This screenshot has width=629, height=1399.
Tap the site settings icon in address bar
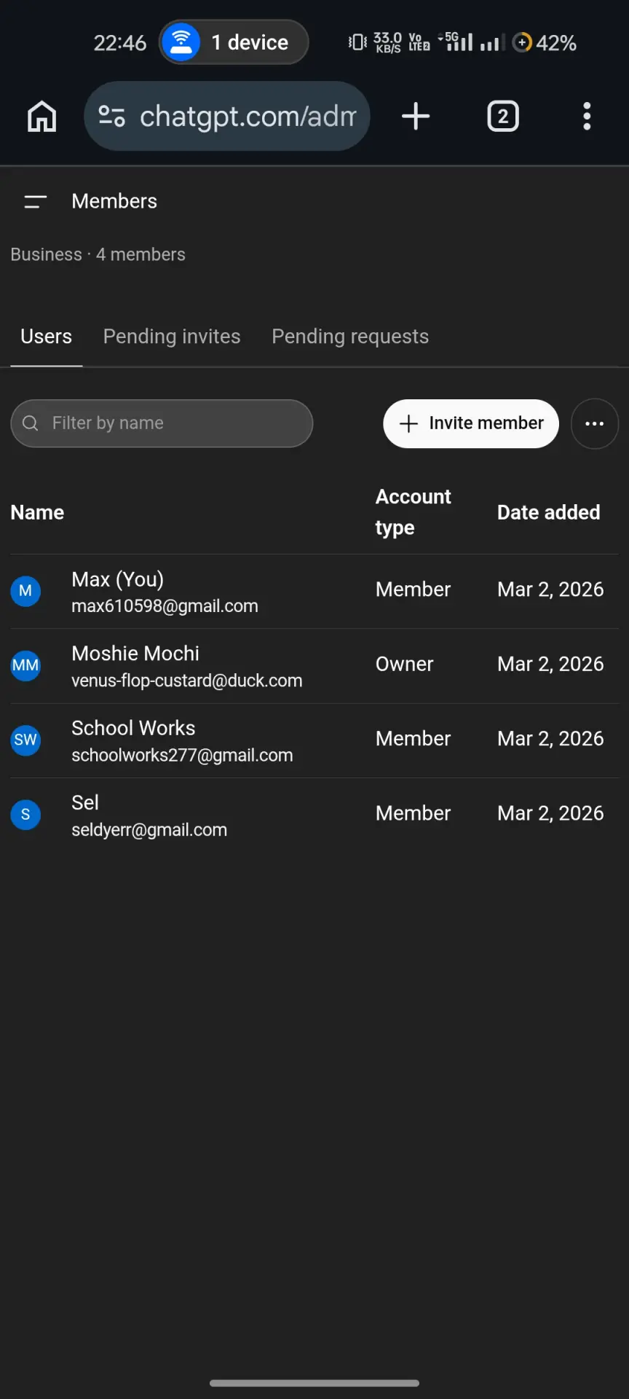tap(111, 117)
